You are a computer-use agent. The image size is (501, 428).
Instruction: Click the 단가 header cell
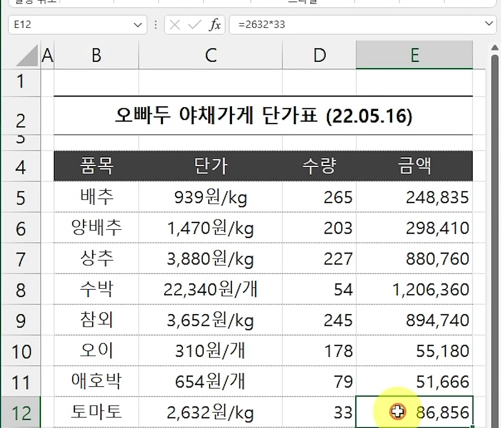click(x=211, y=166)
